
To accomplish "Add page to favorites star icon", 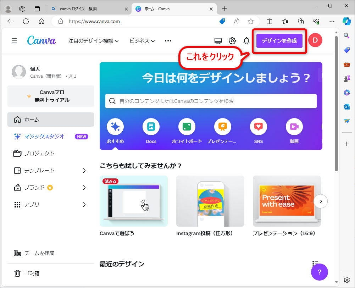I will pyautogui.click(x=251, y=21).
